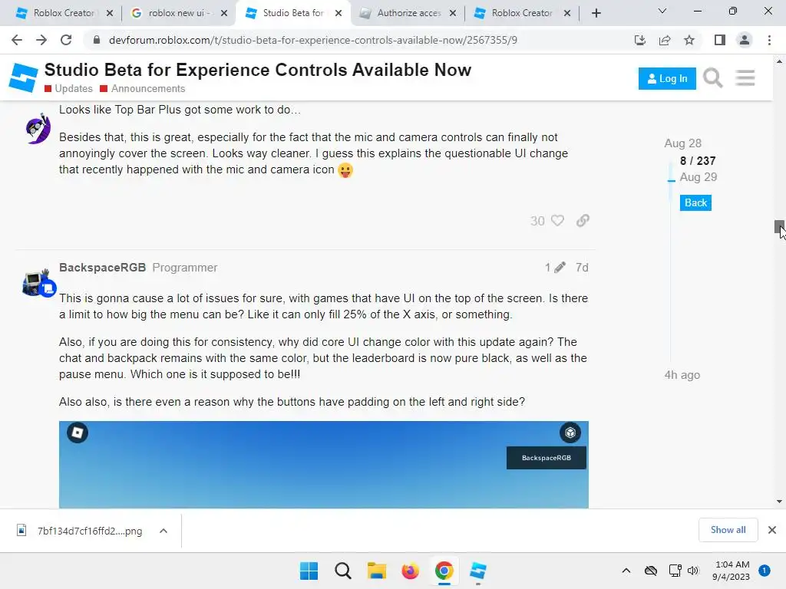Open the screenshot image in BackspaceRGB post
The height and width of the screenshot is (589, 786).
point(324,465)
